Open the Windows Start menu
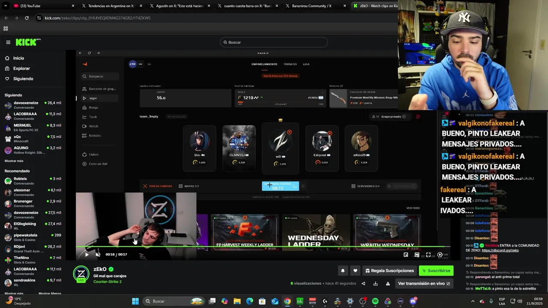 coord(135,301)
